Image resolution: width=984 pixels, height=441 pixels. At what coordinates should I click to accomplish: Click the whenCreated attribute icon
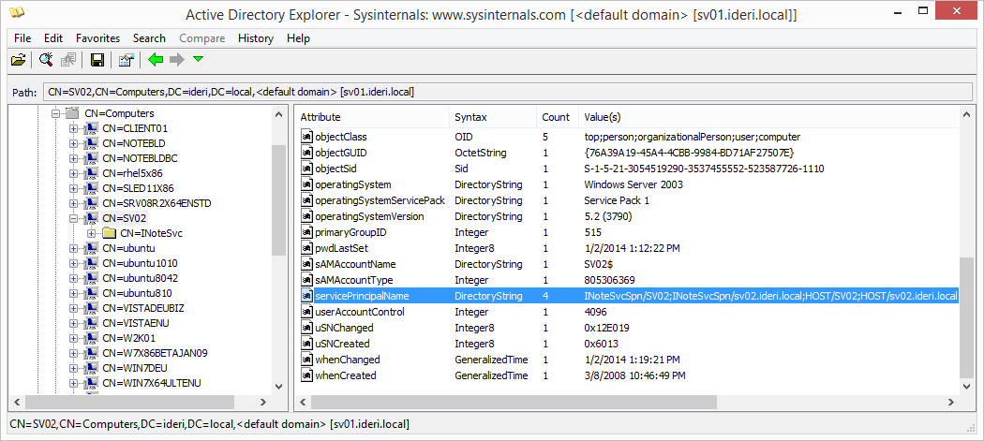tap(306, 375)
